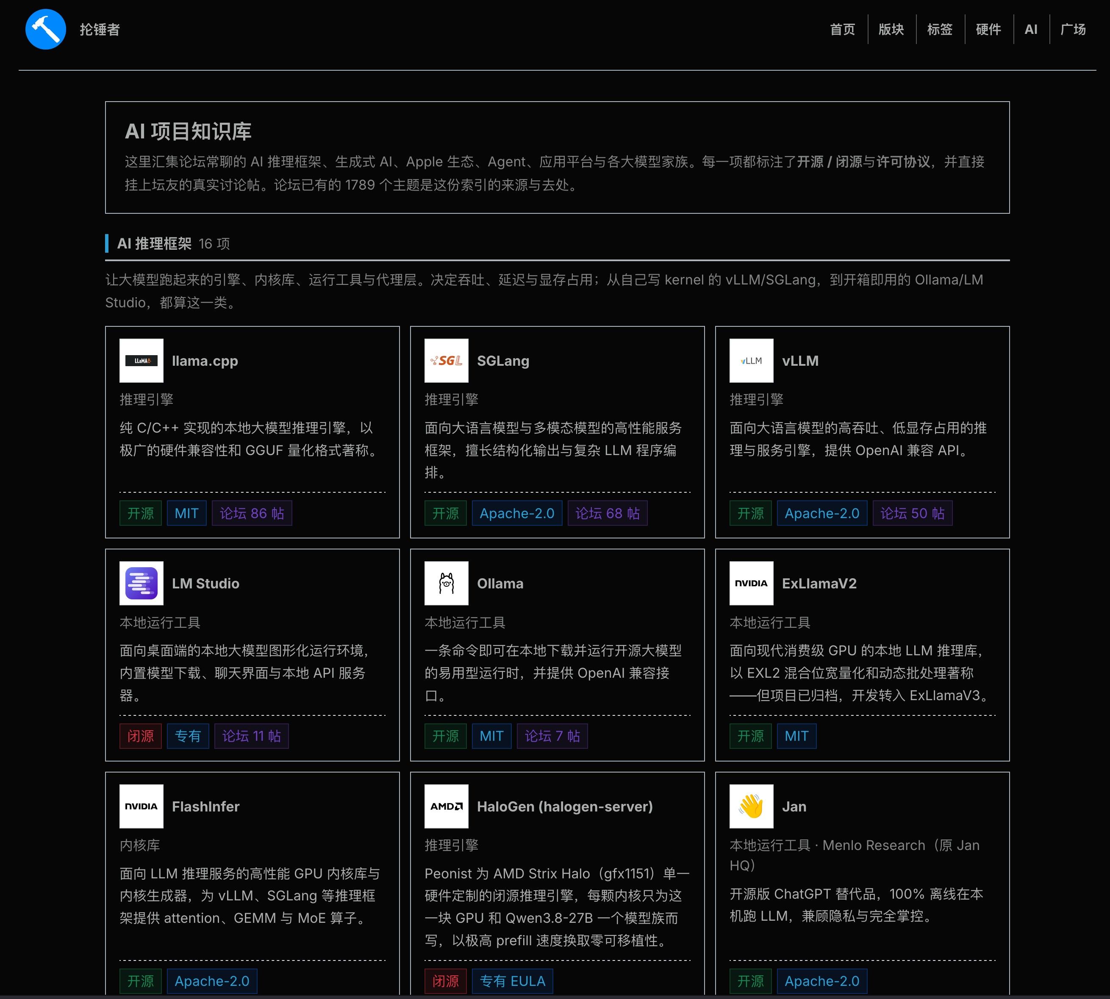This screenshot has width=1110, height=999.
Task: Open the Jan card title
Action: pyautogui.click(x=794, y=806)
